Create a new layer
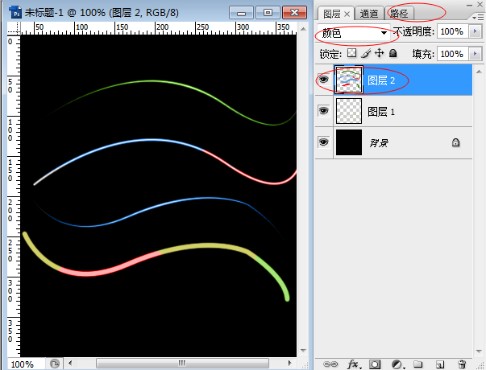 (x=440, y=364)
